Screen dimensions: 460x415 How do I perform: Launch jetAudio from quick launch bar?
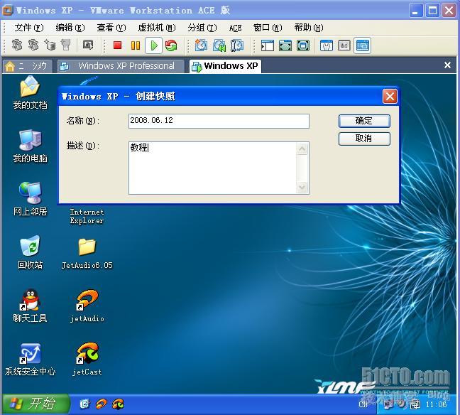coord(102,404)
